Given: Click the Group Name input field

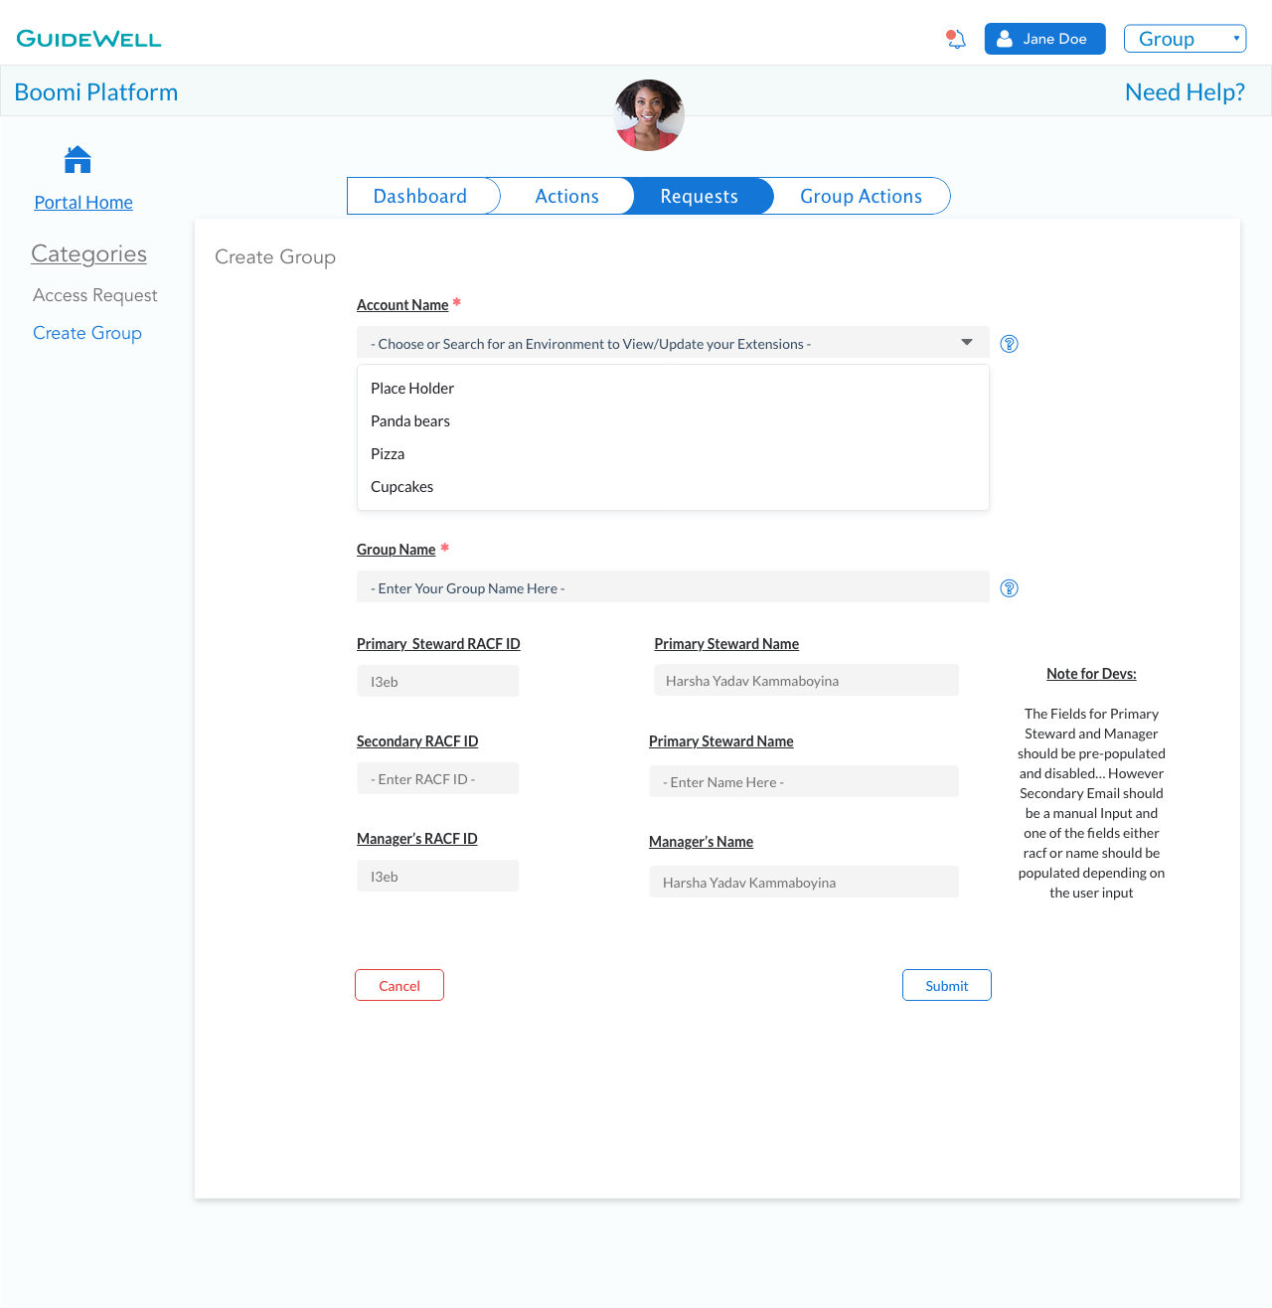Looking at the screenshot, I should [673, 586].
